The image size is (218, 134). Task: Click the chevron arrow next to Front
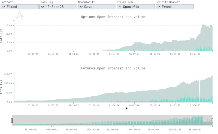[x=159, y=7]
